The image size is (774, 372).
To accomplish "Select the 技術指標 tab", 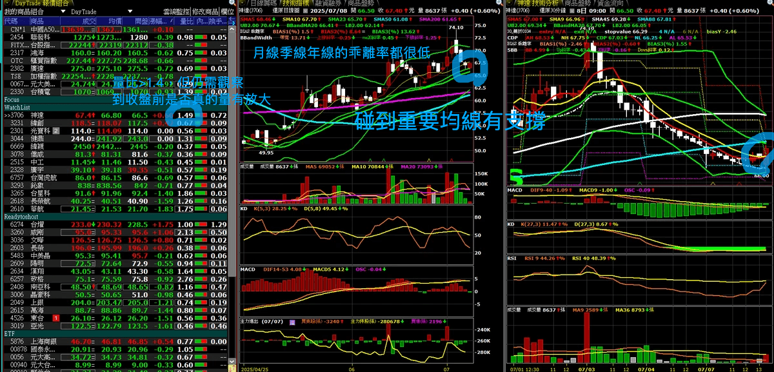I will [295, 3].
